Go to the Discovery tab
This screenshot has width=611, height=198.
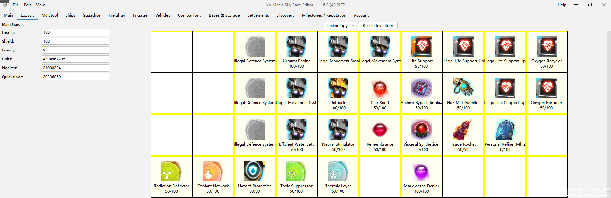(x=285, y=15)
